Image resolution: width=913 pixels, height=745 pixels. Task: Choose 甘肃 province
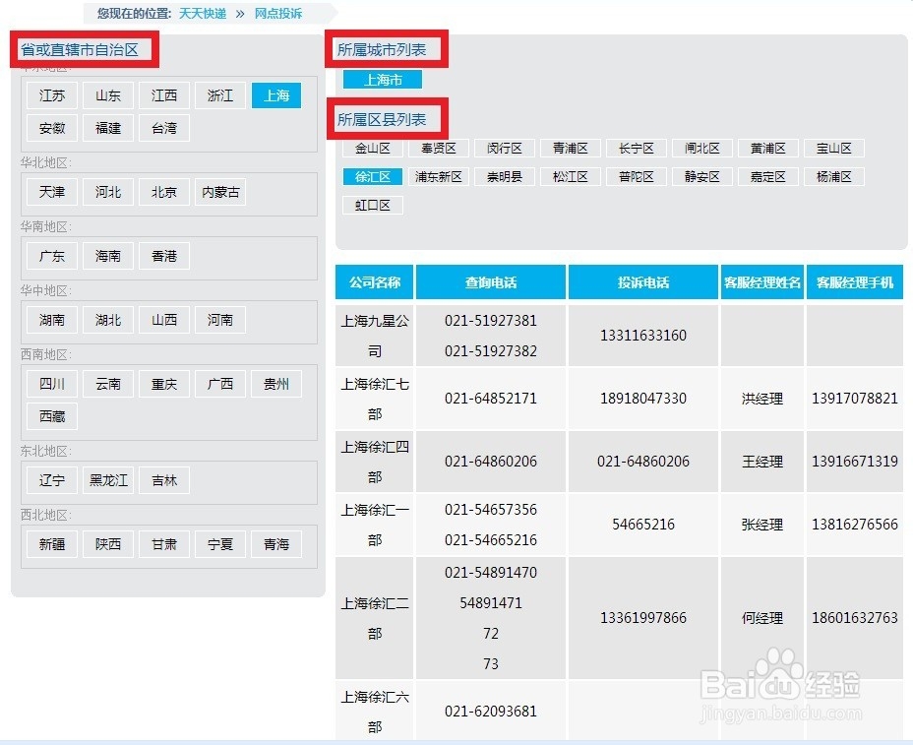[164, 544]
